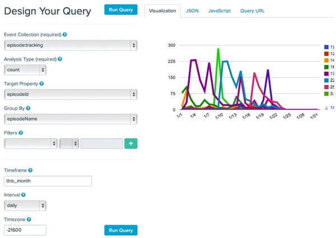Click the Target Property help icon

tap(41, 84)
